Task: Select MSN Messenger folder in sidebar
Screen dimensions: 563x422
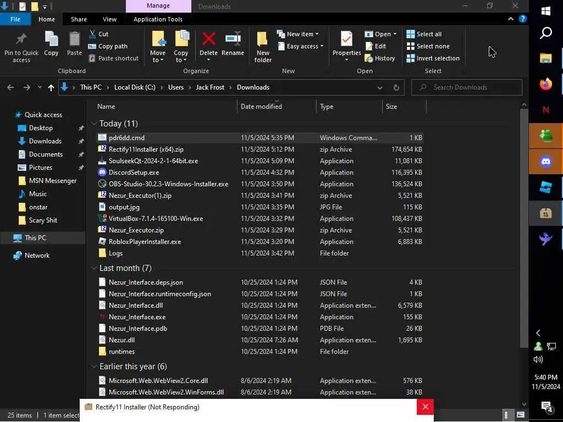Action: coord(52,181)
